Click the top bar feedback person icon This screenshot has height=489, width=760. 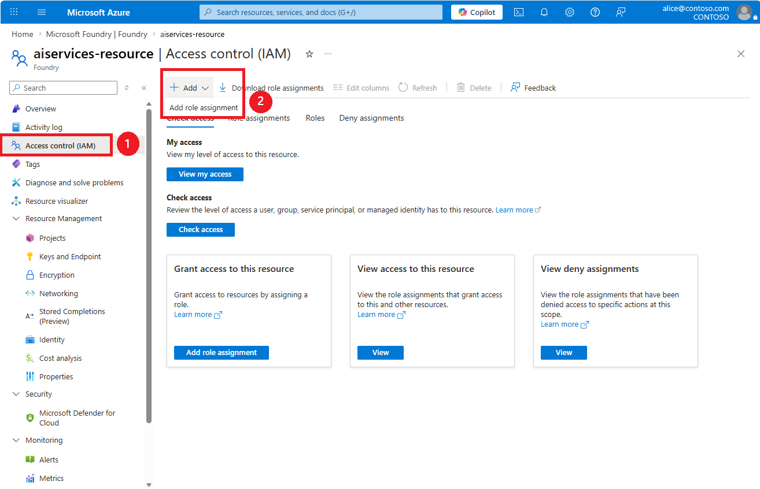coord(621,12)
